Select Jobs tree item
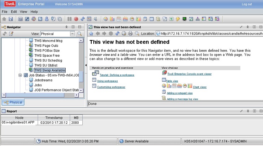 (x=38, y=85)
